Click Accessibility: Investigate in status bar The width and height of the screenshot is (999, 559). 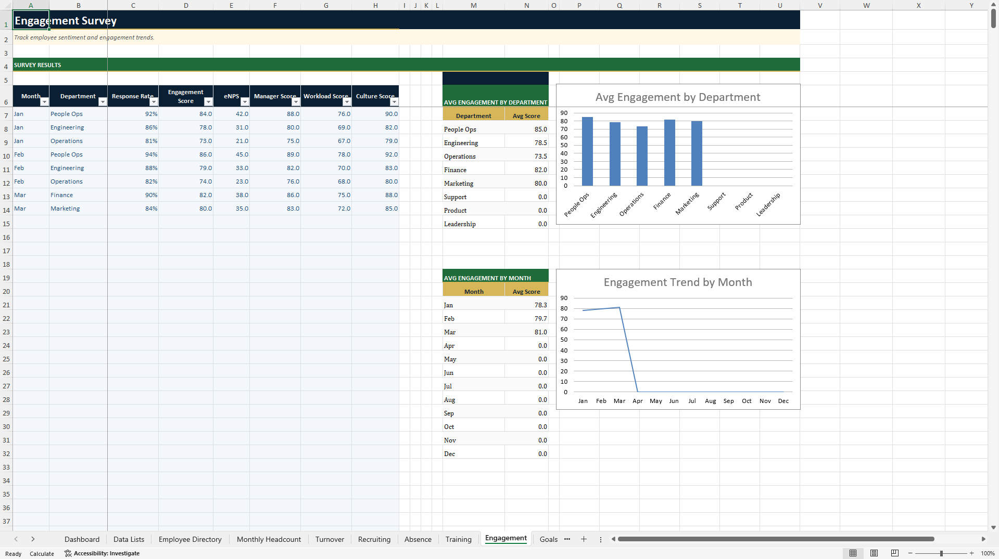102,553
